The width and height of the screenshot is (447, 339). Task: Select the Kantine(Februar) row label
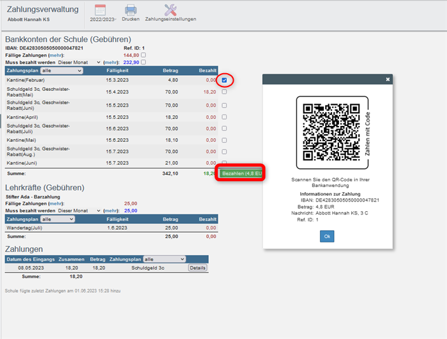point(25,80)
